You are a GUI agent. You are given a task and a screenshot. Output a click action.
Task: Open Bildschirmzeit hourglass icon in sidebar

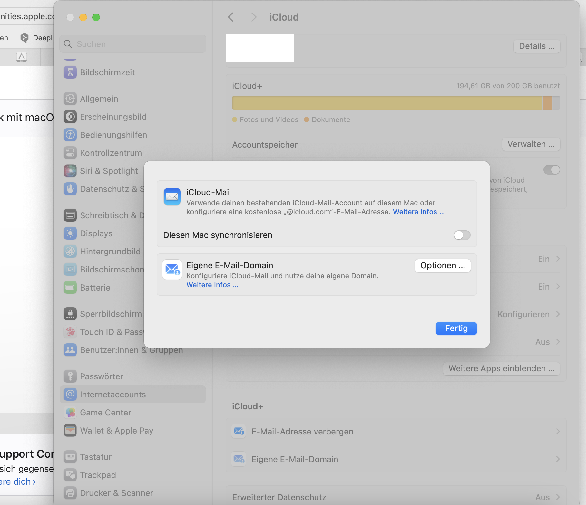(70, 72)
